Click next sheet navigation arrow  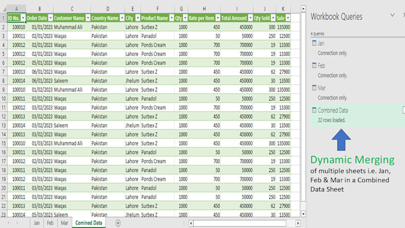point(17,223)
